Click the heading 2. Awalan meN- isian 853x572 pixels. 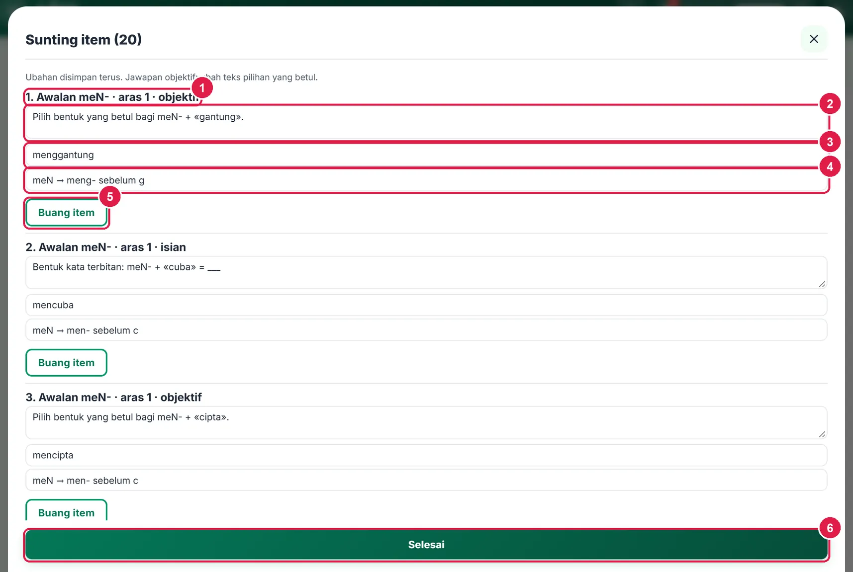click(105, 247)
